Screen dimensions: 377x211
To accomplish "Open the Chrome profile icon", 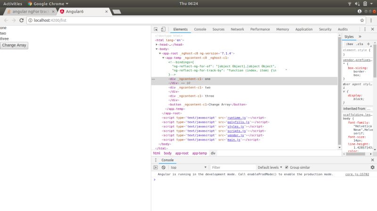I will click(360, 11).
